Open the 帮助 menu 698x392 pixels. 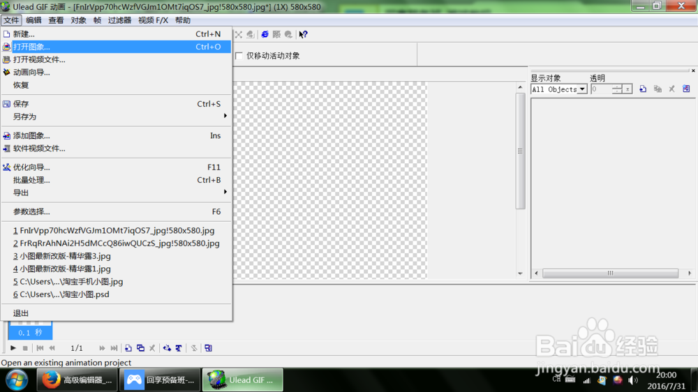pos(182,20)
